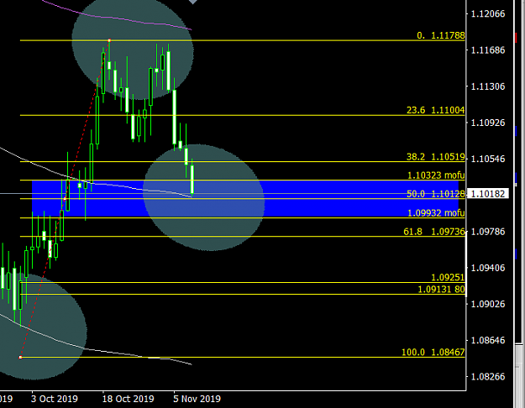Click the 1.09026 price scale value
This screenshot has height=408, width=525.
tap(488, 304)
